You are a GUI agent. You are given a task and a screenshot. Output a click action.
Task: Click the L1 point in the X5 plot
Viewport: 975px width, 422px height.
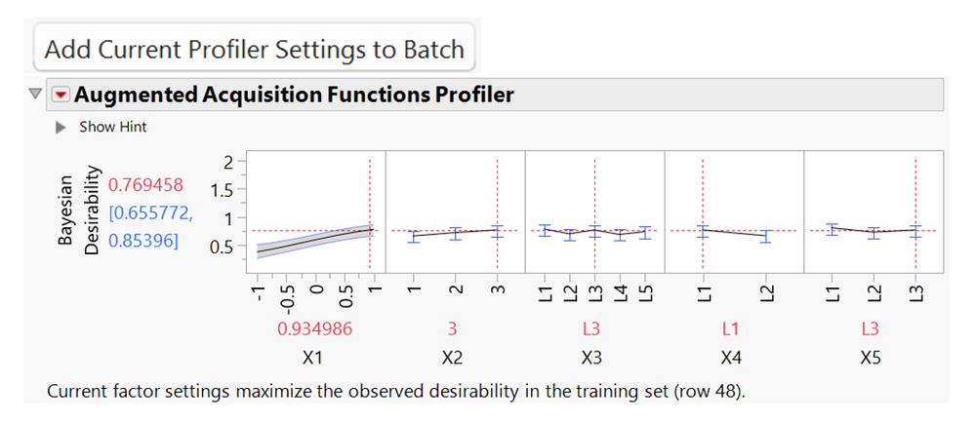pos(832,230)
